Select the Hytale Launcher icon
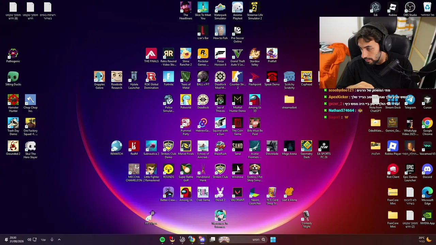 134,80
